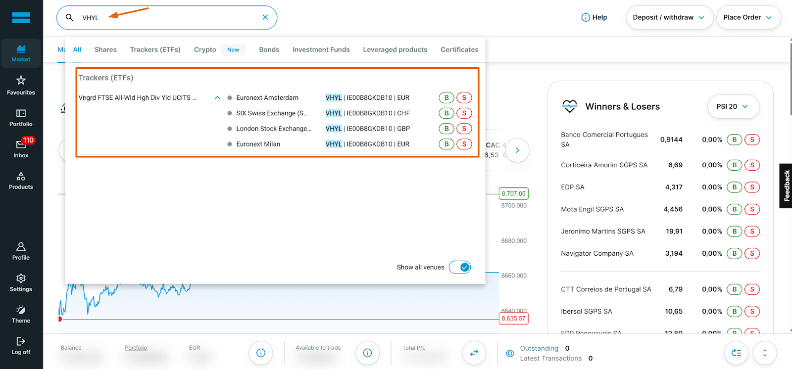Open Jeronimo Martins SGPS SA row
792x369 pixels.
660,231
